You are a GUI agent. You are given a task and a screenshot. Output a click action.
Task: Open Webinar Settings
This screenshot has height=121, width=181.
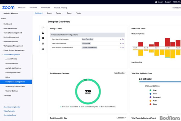(x=12, y=91)
